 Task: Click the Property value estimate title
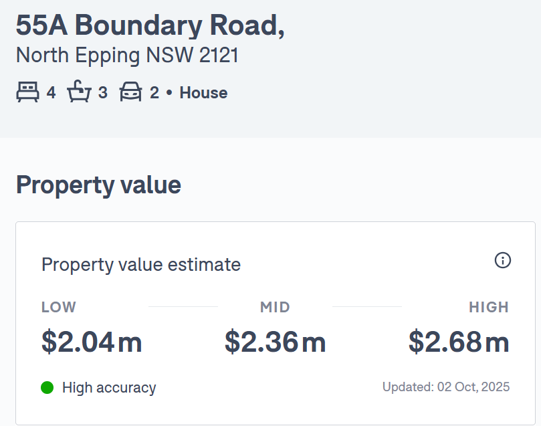(x=141, y=264)
